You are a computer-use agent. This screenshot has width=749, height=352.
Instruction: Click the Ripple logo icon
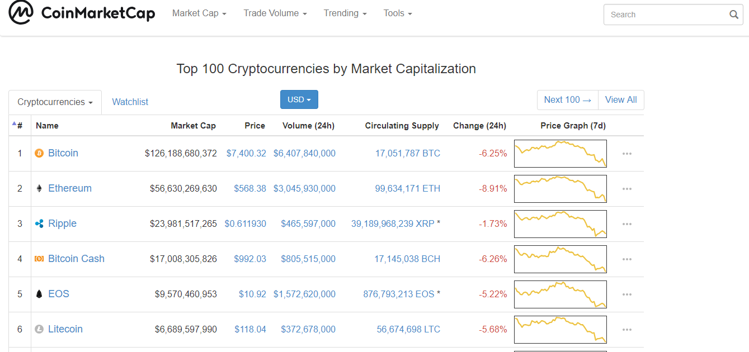[x=39, y=223]
